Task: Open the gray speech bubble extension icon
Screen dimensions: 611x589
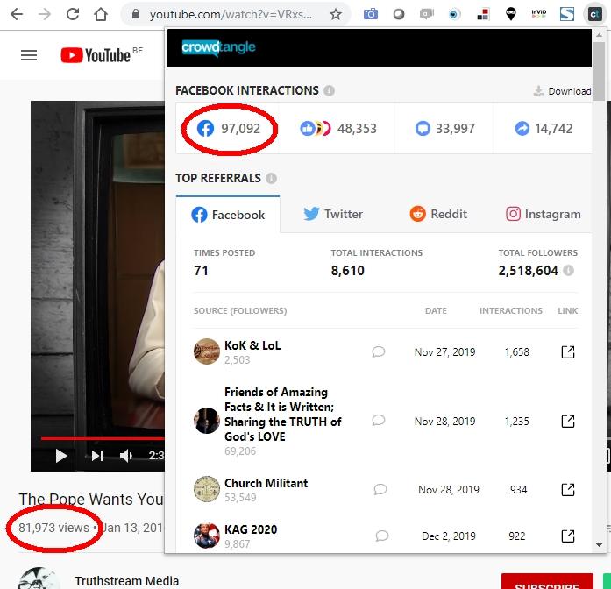Action: (x=426, y=14)
